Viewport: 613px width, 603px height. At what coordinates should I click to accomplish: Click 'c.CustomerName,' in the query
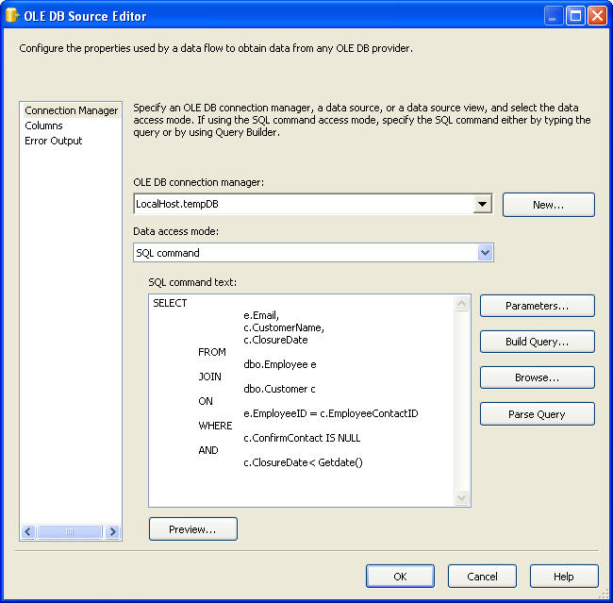tap(284, 327)
